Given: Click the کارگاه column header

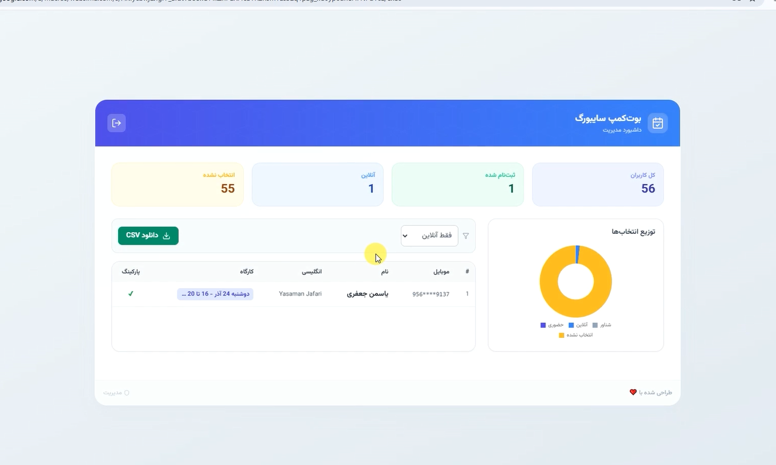Looking at the screenshot, I should coord(246,272).
